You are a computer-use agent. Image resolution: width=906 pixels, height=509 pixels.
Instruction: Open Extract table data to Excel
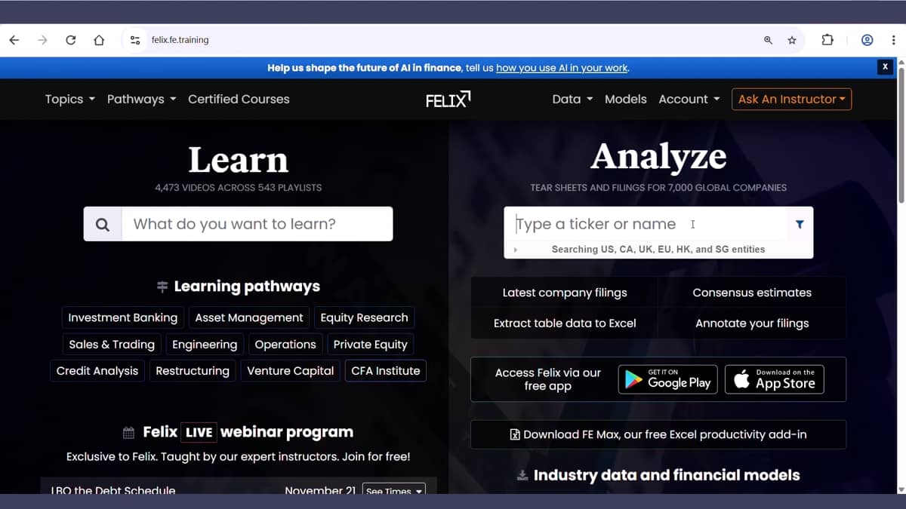pos(565,323)
